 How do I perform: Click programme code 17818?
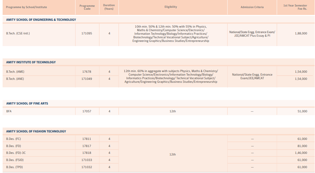pos(87,153)
